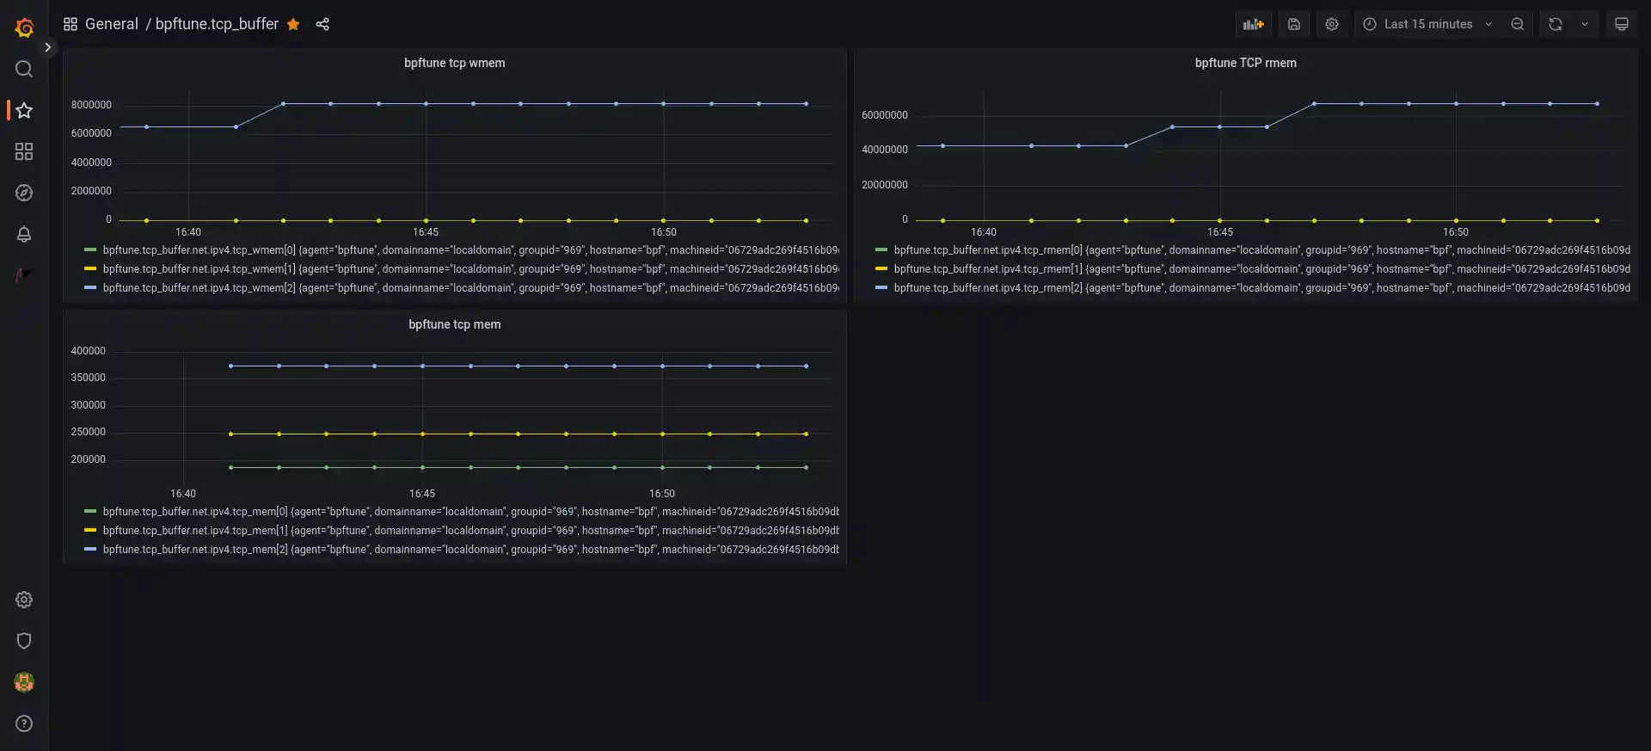The width and height of the screenshot is (1651, 751).
Task: Open the Last 15 minutes time picker
Action: (1427, 24)
